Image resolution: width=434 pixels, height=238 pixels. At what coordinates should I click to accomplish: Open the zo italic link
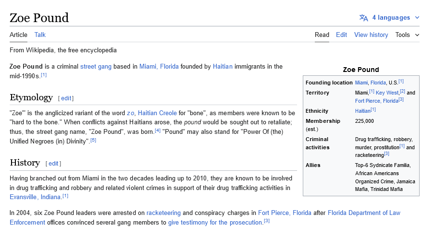131,113
